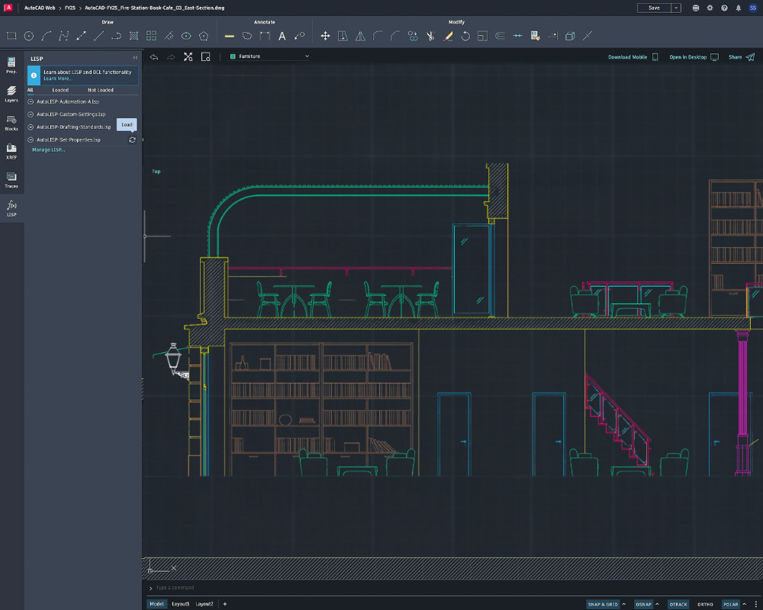Switch to the Not Loaded tab
Viewport: 763px width, 610px height.
[100, 90]
